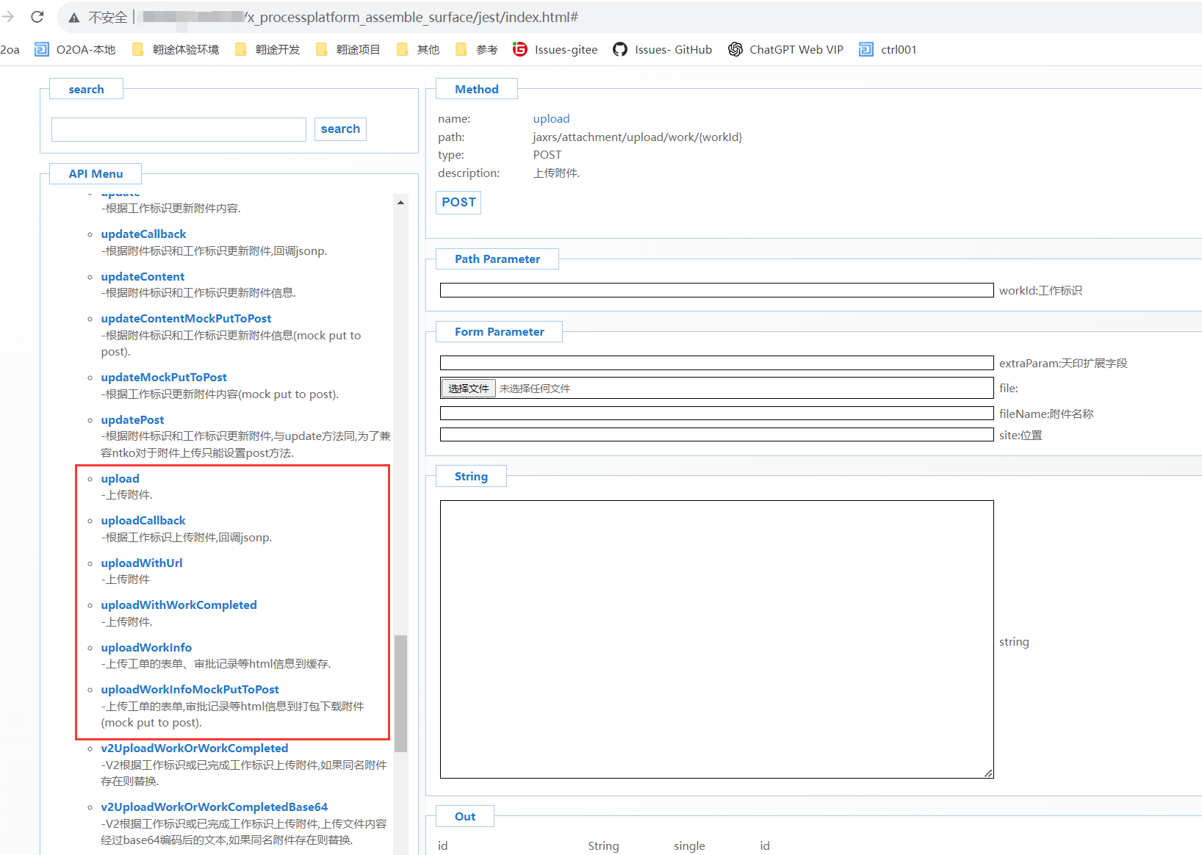Focus the fileName form parameter field
This screenshot has width=1202, height=855.
(x=716, y=414)
